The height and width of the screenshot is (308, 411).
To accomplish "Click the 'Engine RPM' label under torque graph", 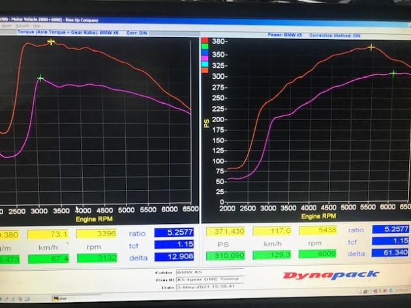I will pos(94,219).
